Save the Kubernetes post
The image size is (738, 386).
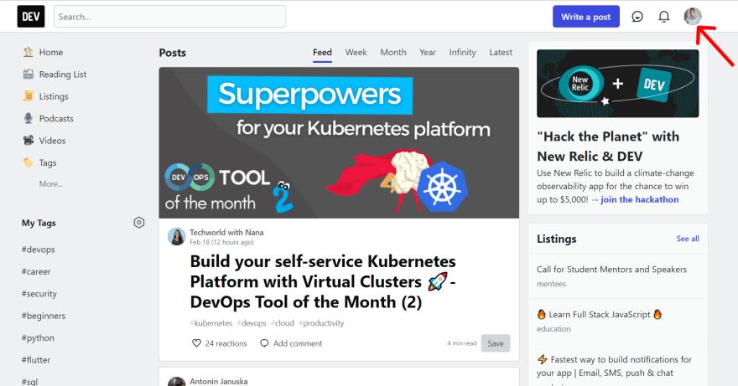coord(496,343)
